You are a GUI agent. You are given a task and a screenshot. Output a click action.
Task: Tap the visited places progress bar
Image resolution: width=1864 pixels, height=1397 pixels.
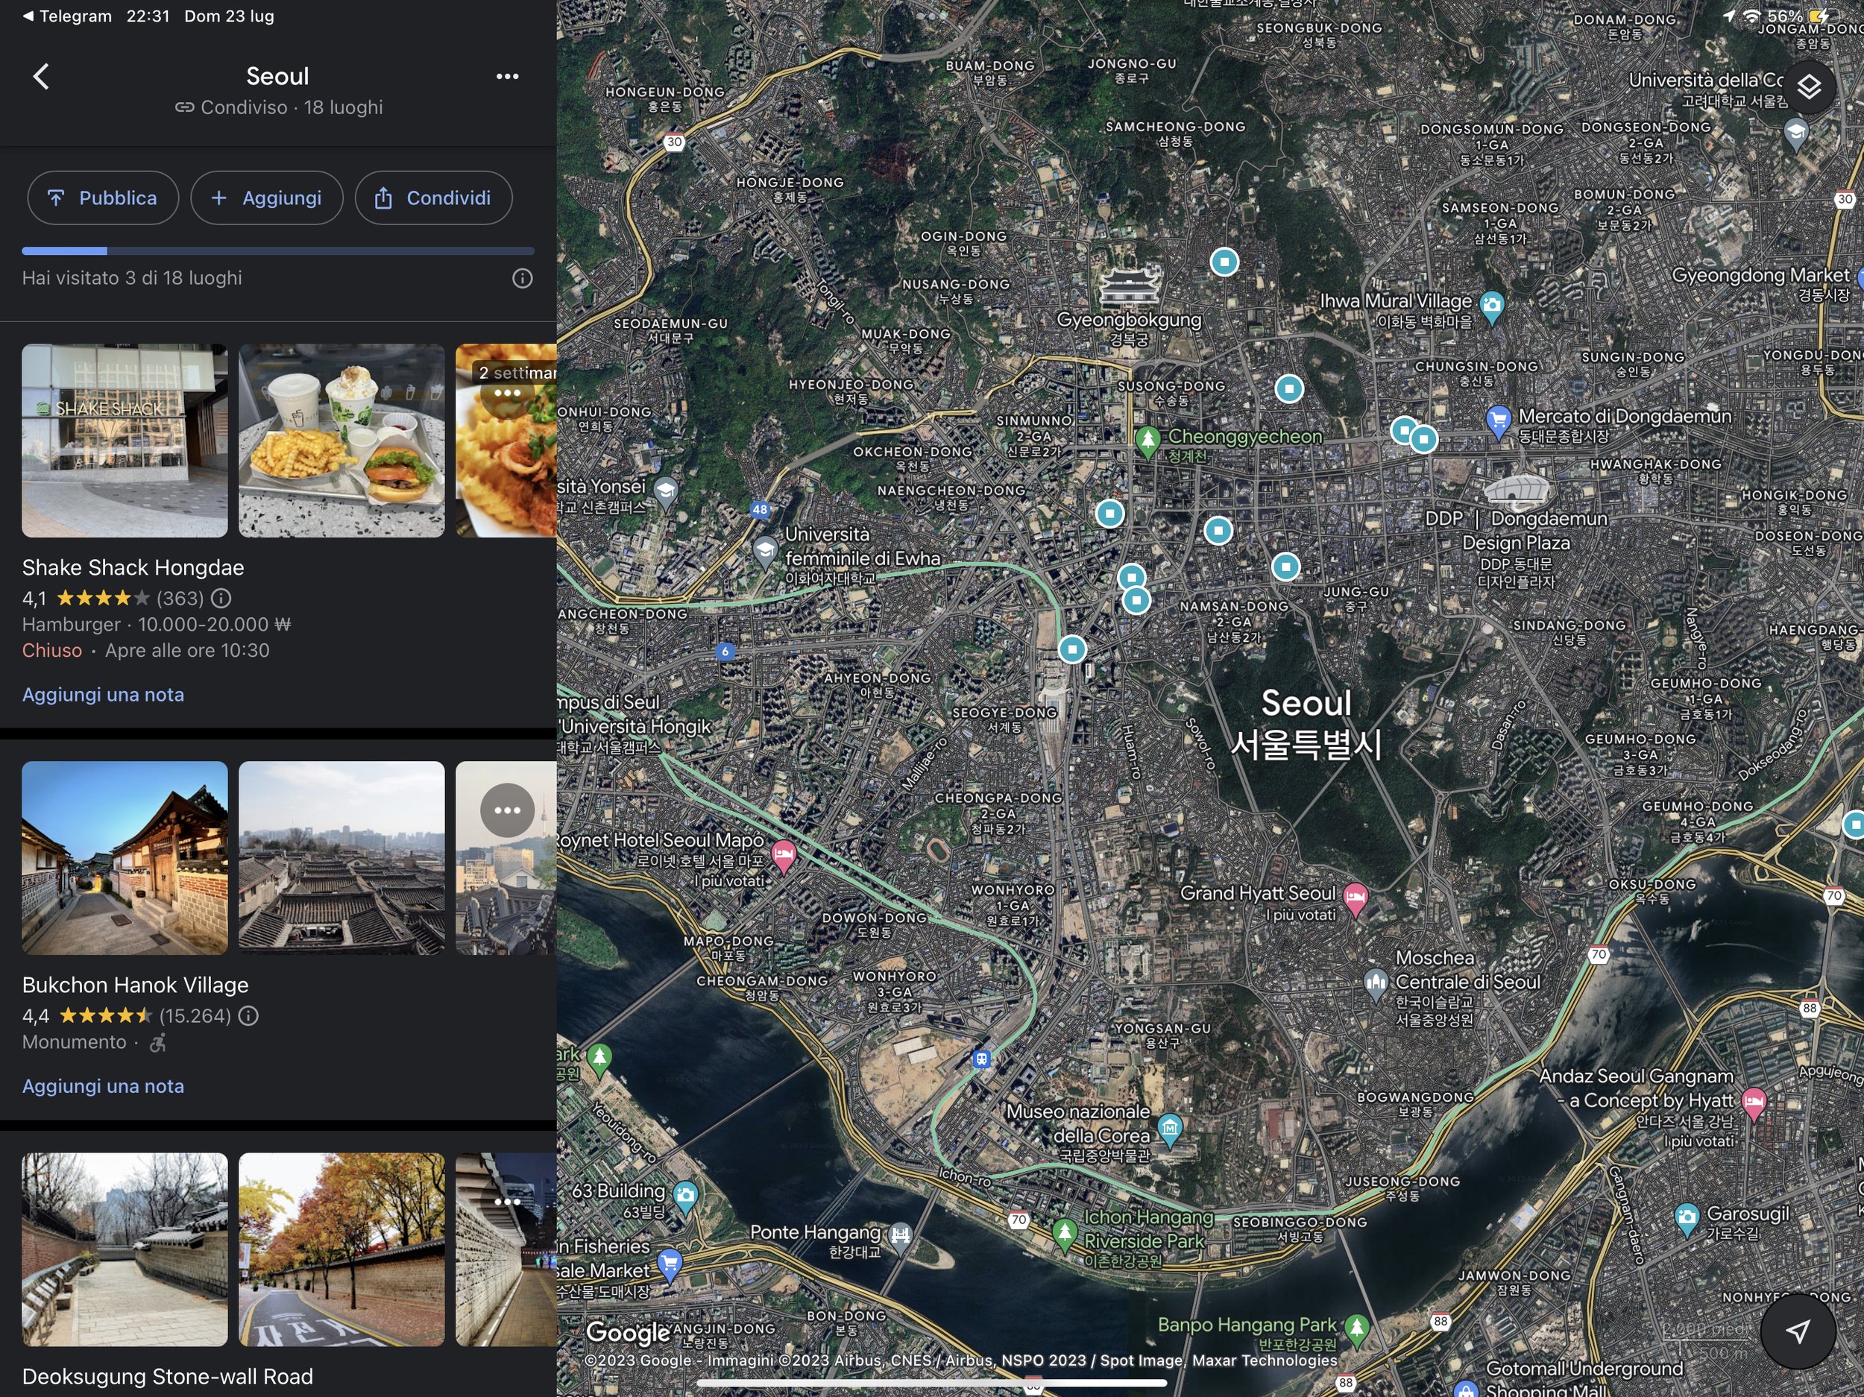coord(278,250)
